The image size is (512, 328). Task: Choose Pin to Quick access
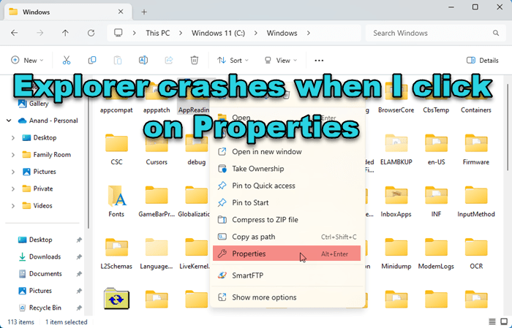pos(287,186)
